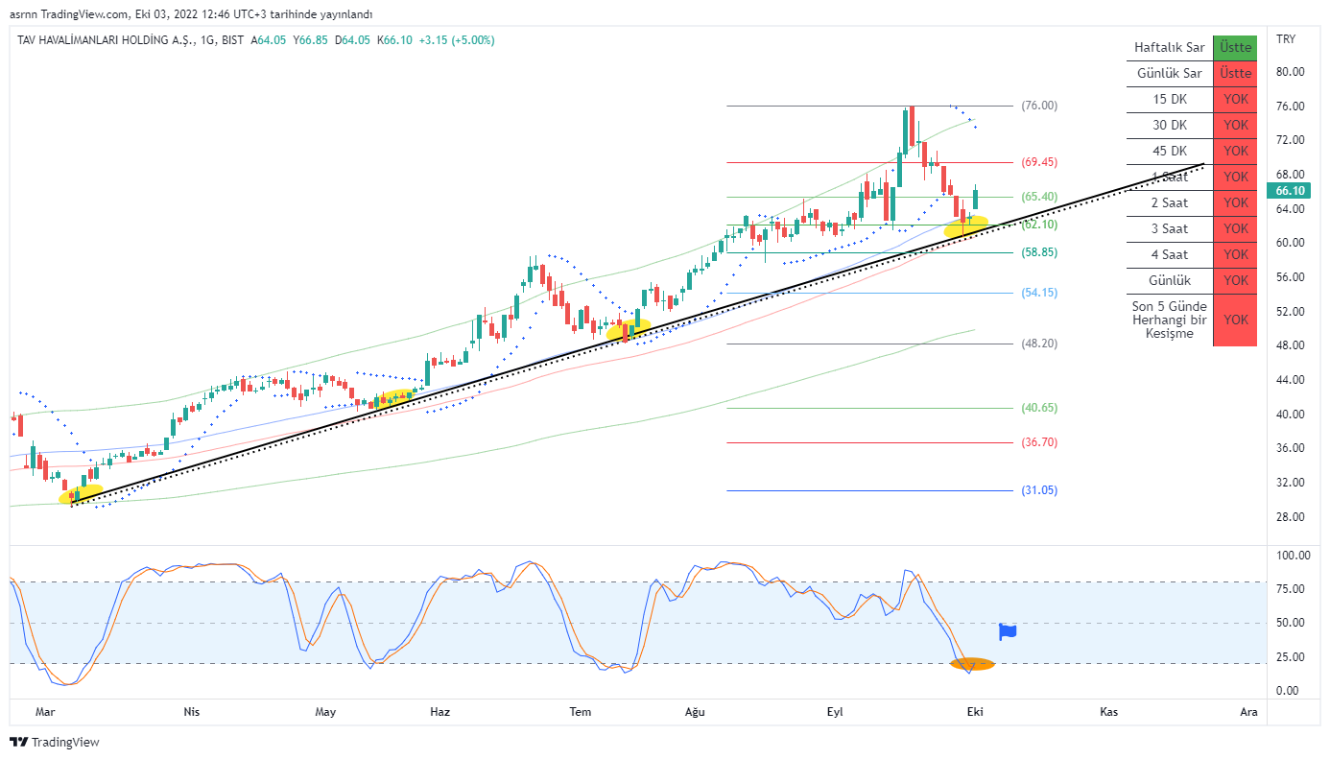Click the 28.00 price axis label
Image resolution: width=1330 pixels, height=759 pixels.
click(x=1291, y=517)
